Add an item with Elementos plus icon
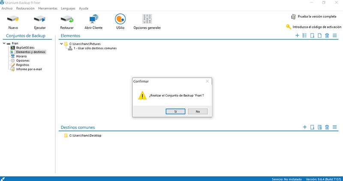343x181 pixels. click(297, 36)
